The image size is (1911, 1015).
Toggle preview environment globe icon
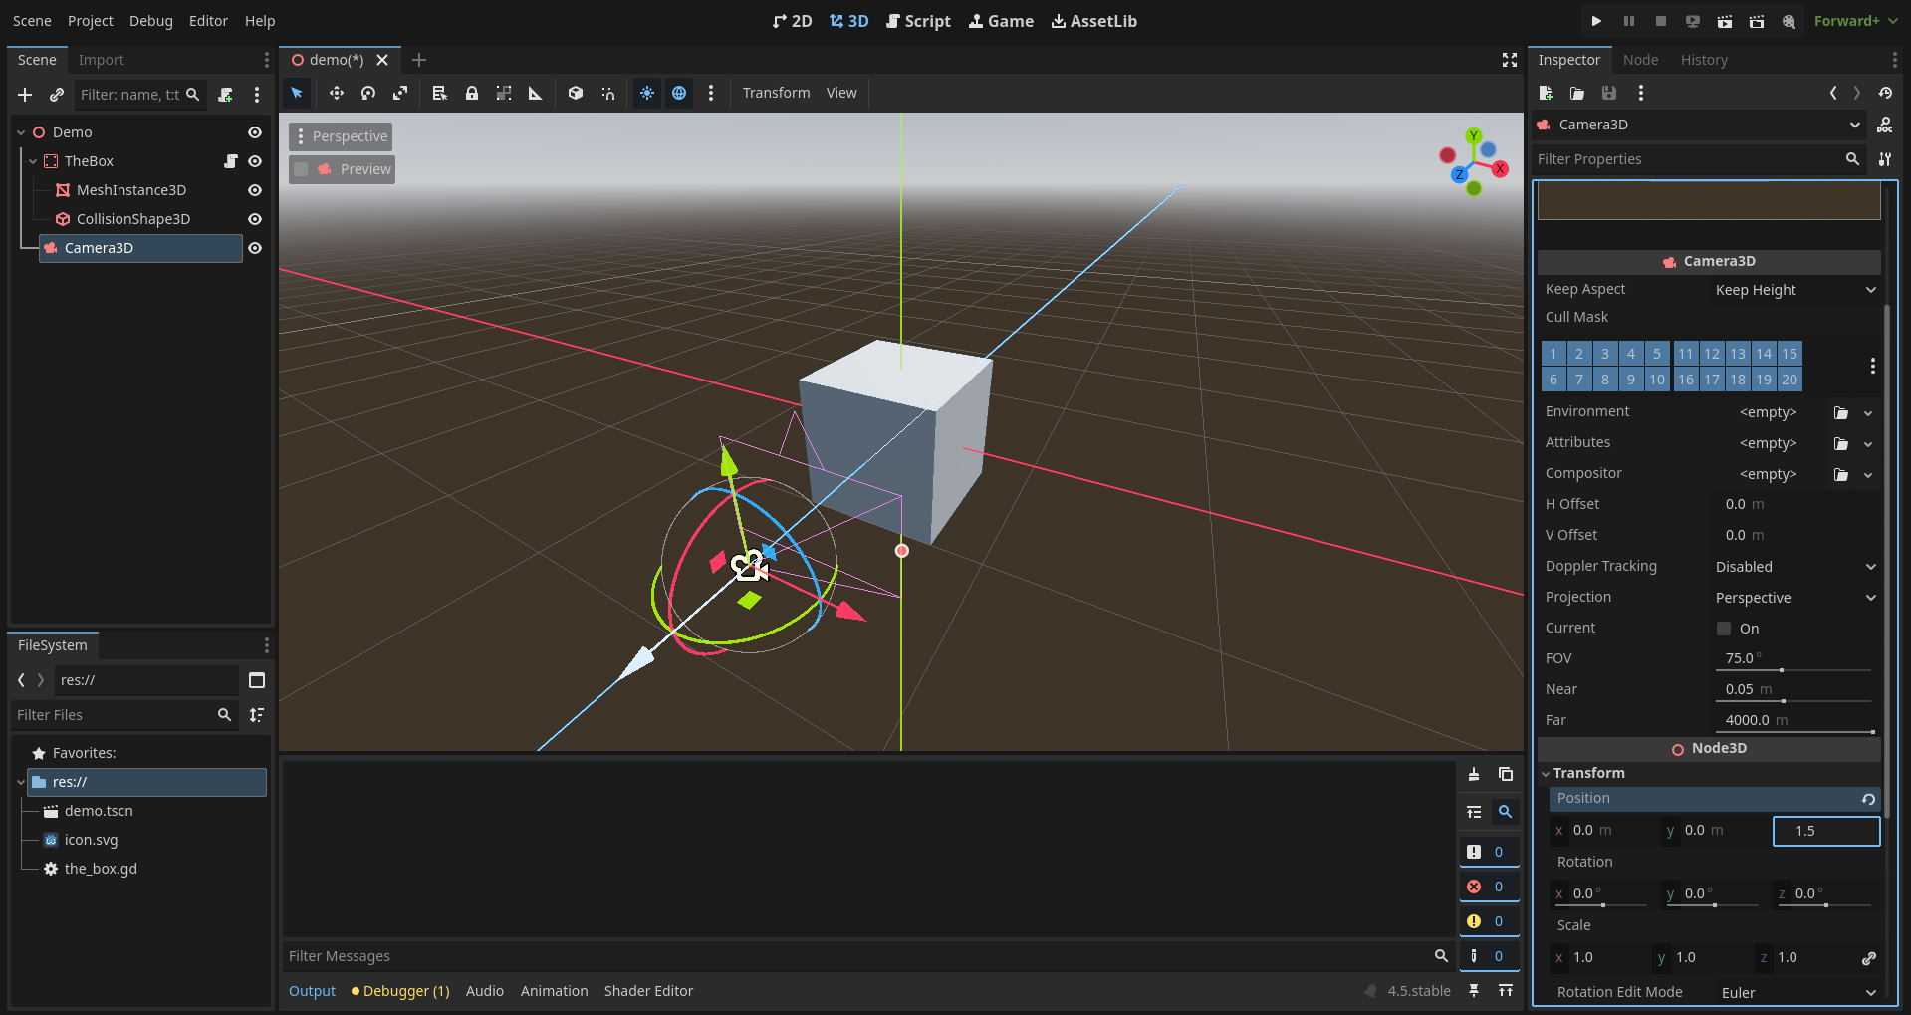click(679, 93)
